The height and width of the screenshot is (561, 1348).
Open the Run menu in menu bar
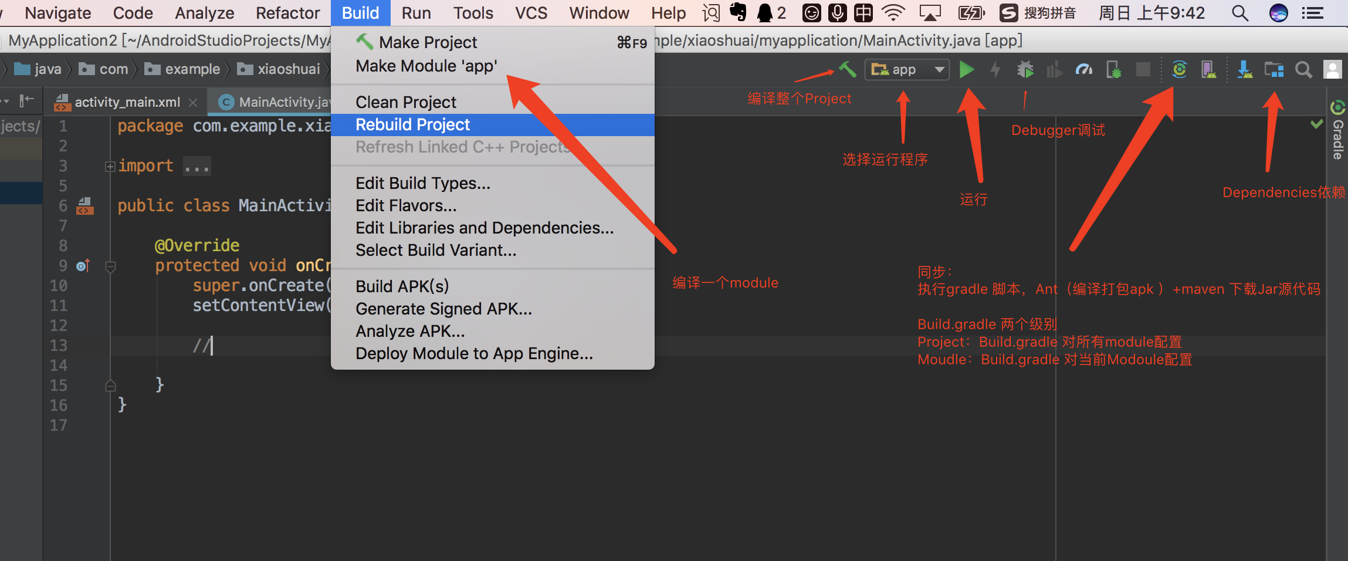[415, 12]
